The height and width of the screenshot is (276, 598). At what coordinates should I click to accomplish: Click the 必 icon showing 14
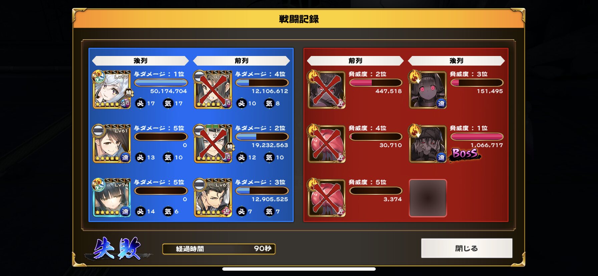[x=140, y=211]
